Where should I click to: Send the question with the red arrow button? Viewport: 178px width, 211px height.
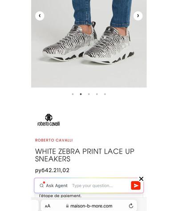click(x=136, y=186)
